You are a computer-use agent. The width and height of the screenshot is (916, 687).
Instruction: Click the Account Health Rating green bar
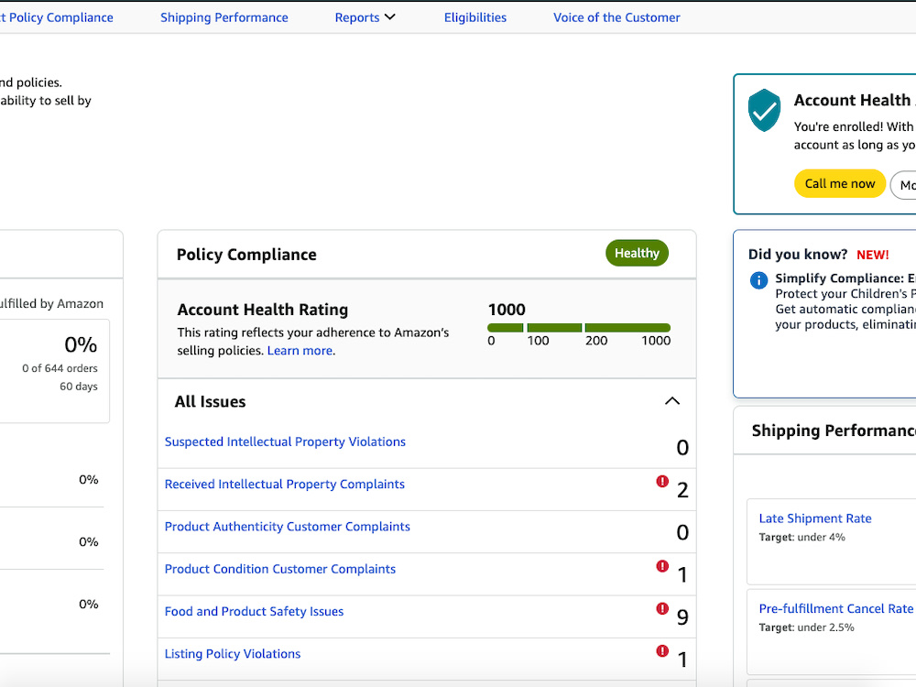(579, 328)
